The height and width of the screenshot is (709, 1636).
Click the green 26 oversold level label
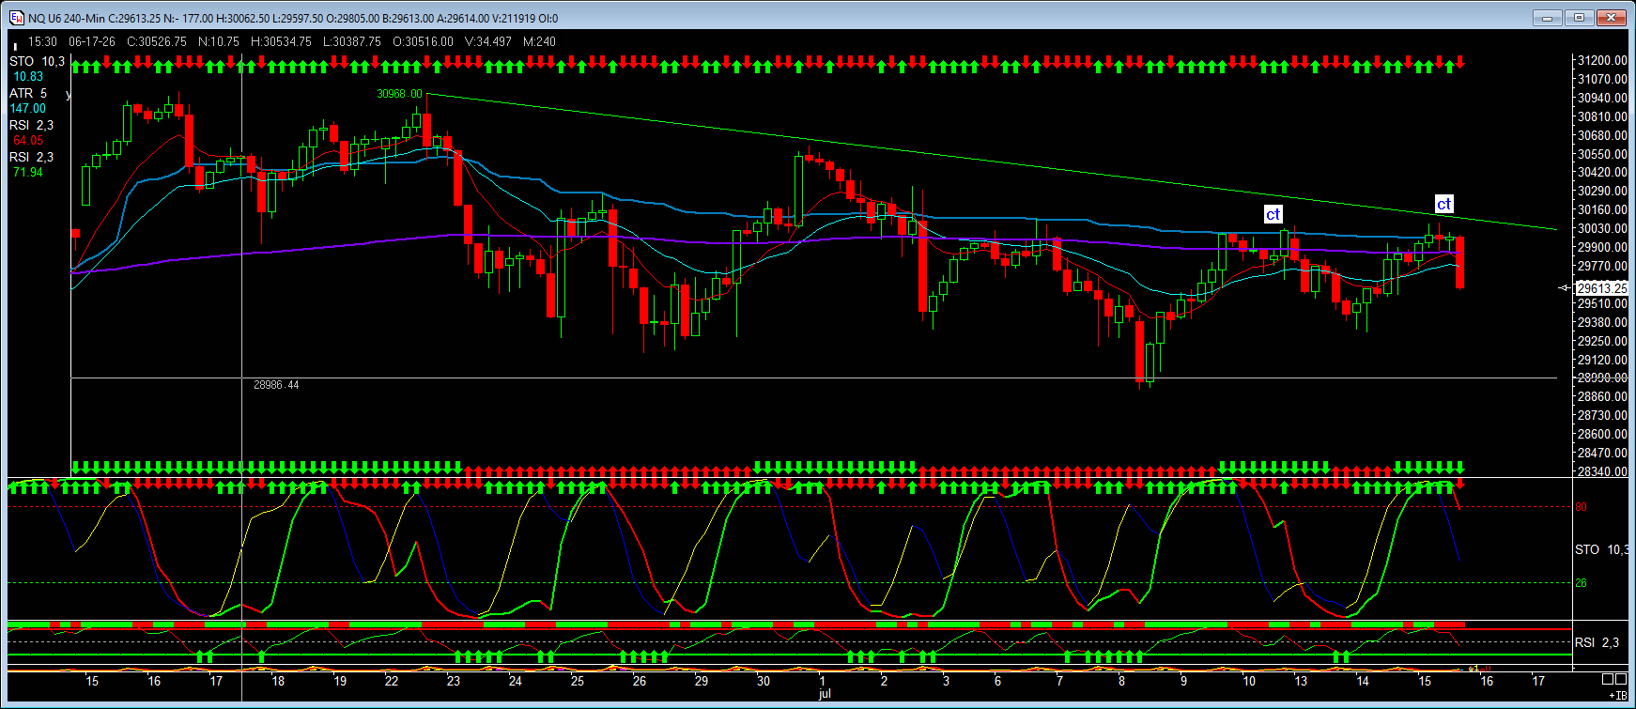1581,583
